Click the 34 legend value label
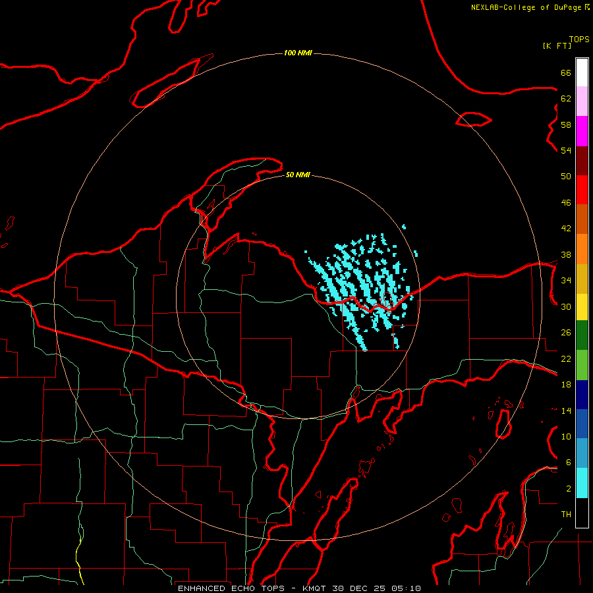This screenshot has height=593, width=593. (x=566, y=281)
